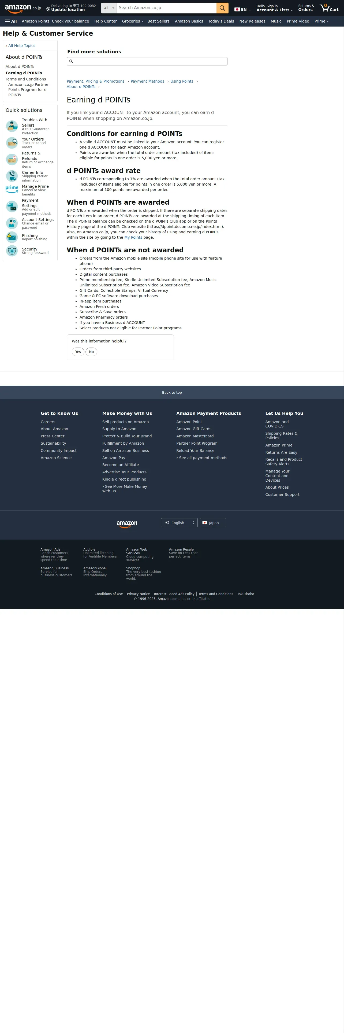Click No for helpful feedback
This screenshot has height=1033, width=344.
(x=91, y=352)
